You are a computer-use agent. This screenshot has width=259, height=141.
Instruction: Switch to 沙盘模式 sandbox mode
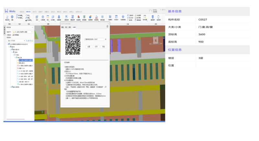(110, 18)
